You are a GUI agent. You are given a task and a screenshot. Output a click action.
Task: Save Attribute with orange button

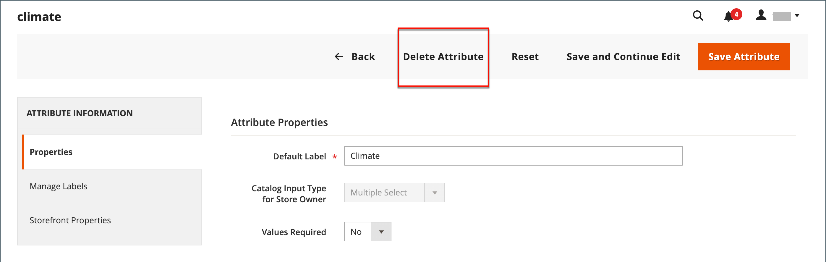pyautogui.click(x=744, y=57)
